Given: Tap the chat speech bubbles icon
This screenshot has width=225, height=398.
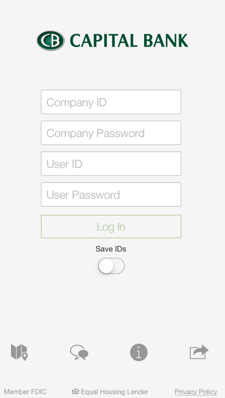Looking at the screenshot, I should pos(79,352).
